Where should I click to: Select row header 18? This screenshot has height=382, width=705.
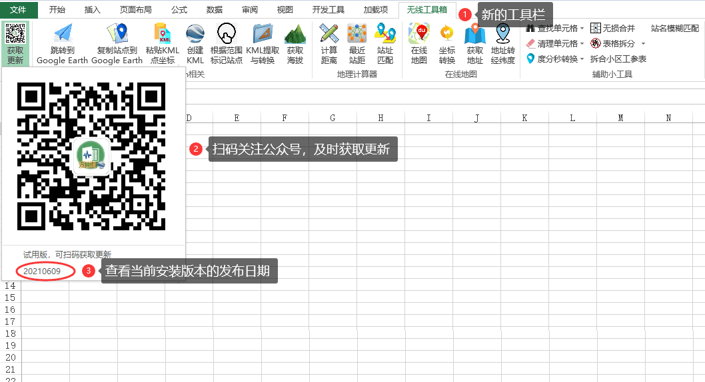10,333
